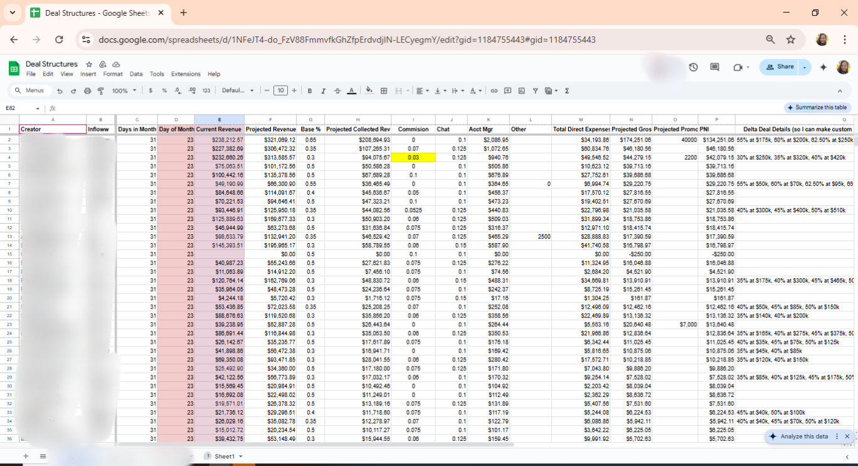858x466 pixels.
Task: Bookmark this page with the star icon
Action: (791, 39)
